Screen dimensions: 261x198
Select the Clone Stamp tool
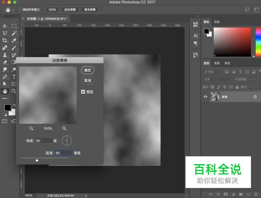coord(5,55)
